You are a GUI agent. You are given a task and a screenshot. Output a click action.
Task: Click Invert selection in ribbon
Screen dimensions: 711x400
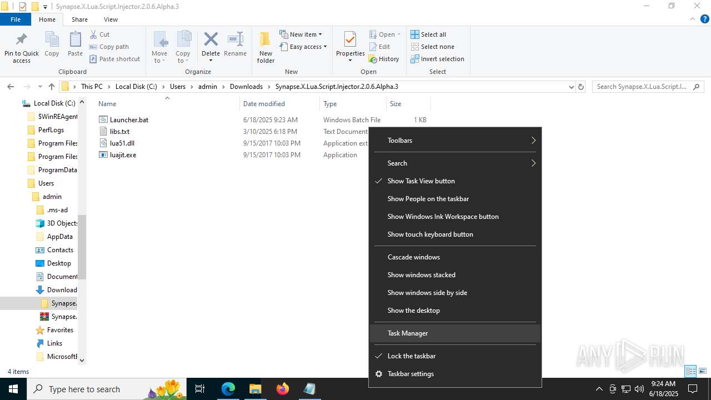click(437, 59)
